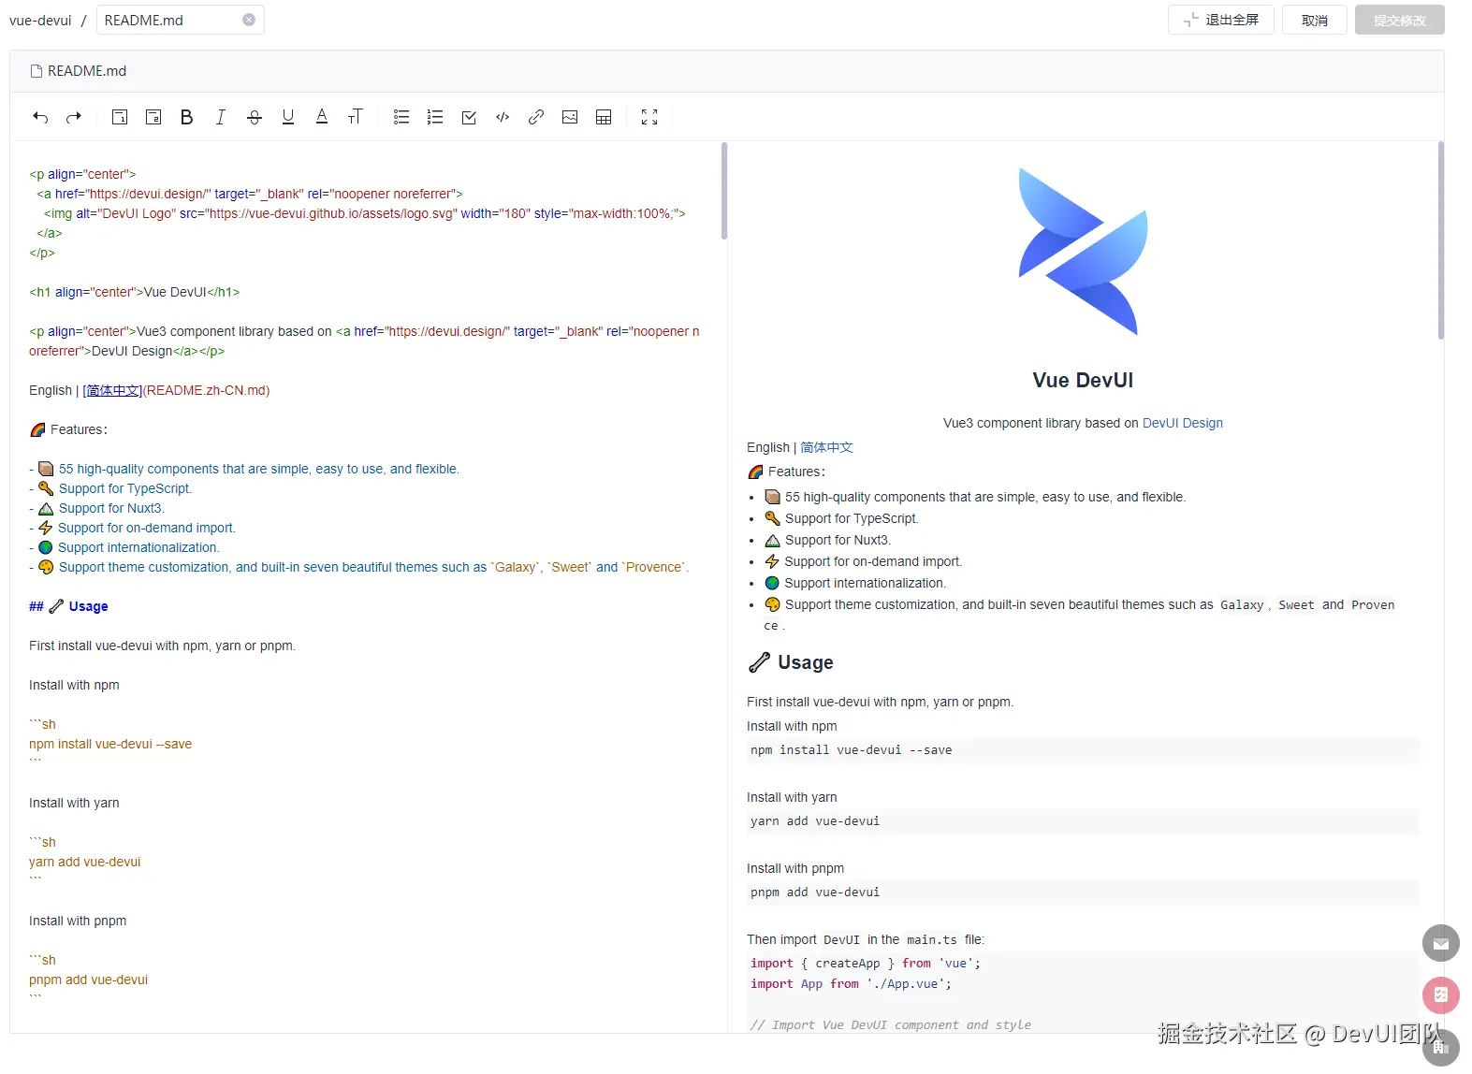Clear the README.md filename field
This screenshot has height=1074, width=1472.
[x=249, y=20]
